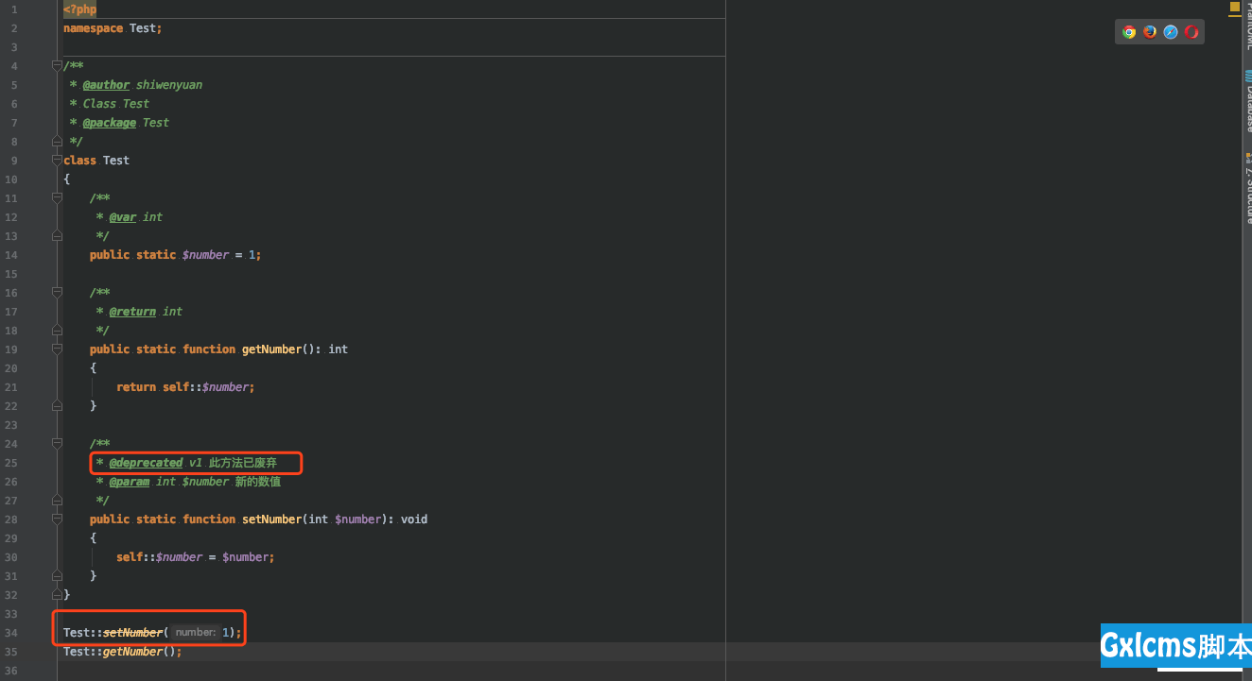
Task: Click getNumber in its function declaration
Action: coord(272,349)
